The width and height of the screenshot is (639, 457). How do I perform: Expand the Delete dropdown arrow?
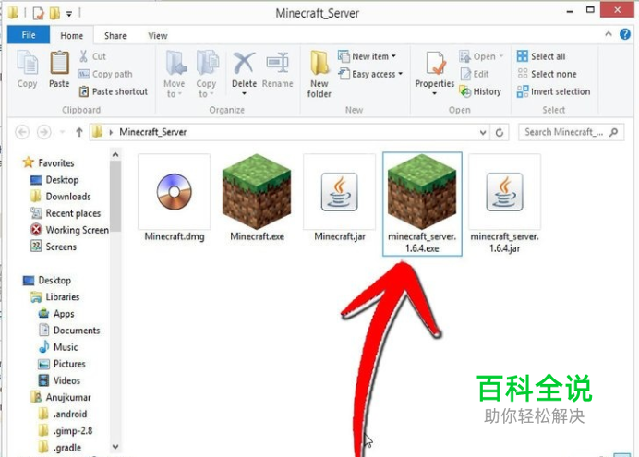pos(244,93)
